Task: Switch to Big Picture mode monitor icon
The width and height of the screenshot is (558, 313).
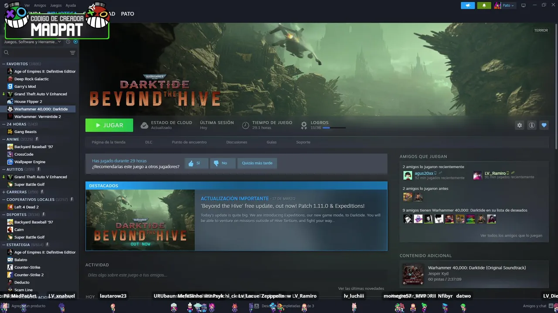Action: [523, 5]
